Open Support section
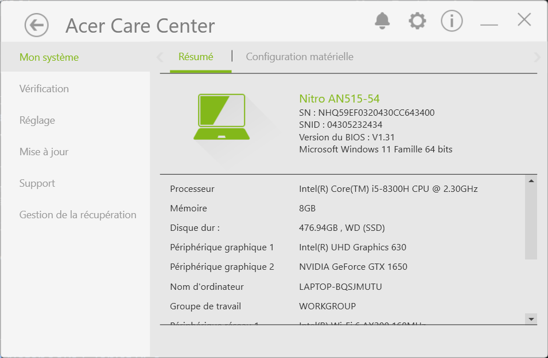This screenshot has width=548, height=358. 37,183
